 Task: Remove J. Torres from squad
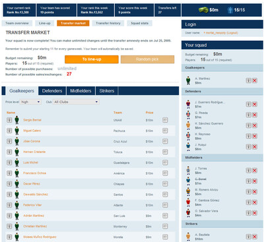[x=255, y=170]
